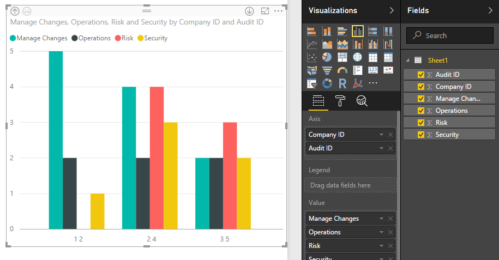Select the 100% stacked bar chart icon

pyautogui.click(x=372, y=31)
